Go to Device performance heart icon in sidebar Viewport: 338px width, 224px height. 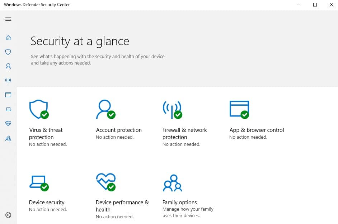coord(8,124)
